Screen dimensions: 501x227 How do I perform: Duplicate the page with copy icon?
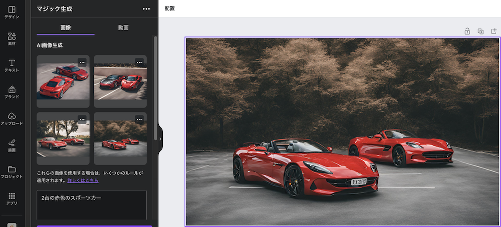pyautogui.click(x=480, y=31)
